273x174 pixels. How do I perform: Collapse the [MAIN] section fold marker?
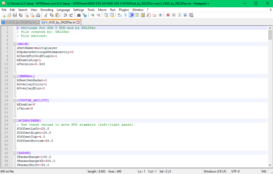pos(15,44)
